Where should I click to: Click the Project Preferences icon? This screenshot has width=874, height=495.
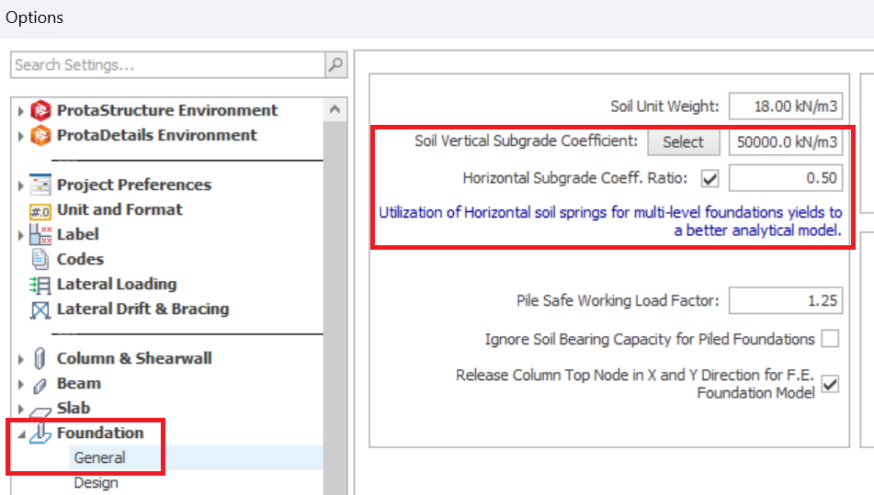tap(41, 186)
